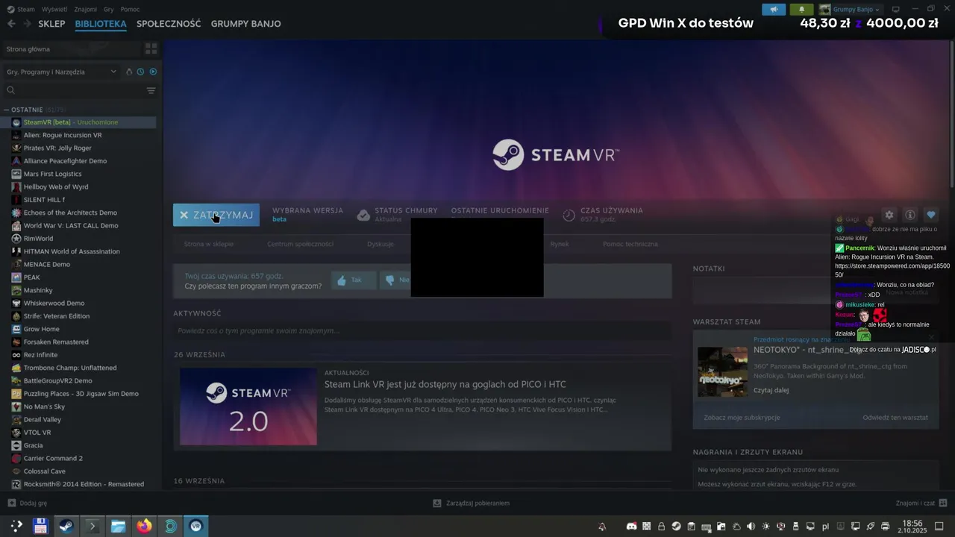Click Strona główna library home
Image resolution: width=955 pixels, height=537 pixels.
coord(72,49)
